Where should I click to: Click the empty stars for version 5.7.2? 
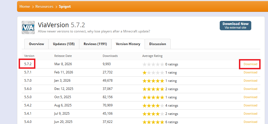[x=153, y=65]
